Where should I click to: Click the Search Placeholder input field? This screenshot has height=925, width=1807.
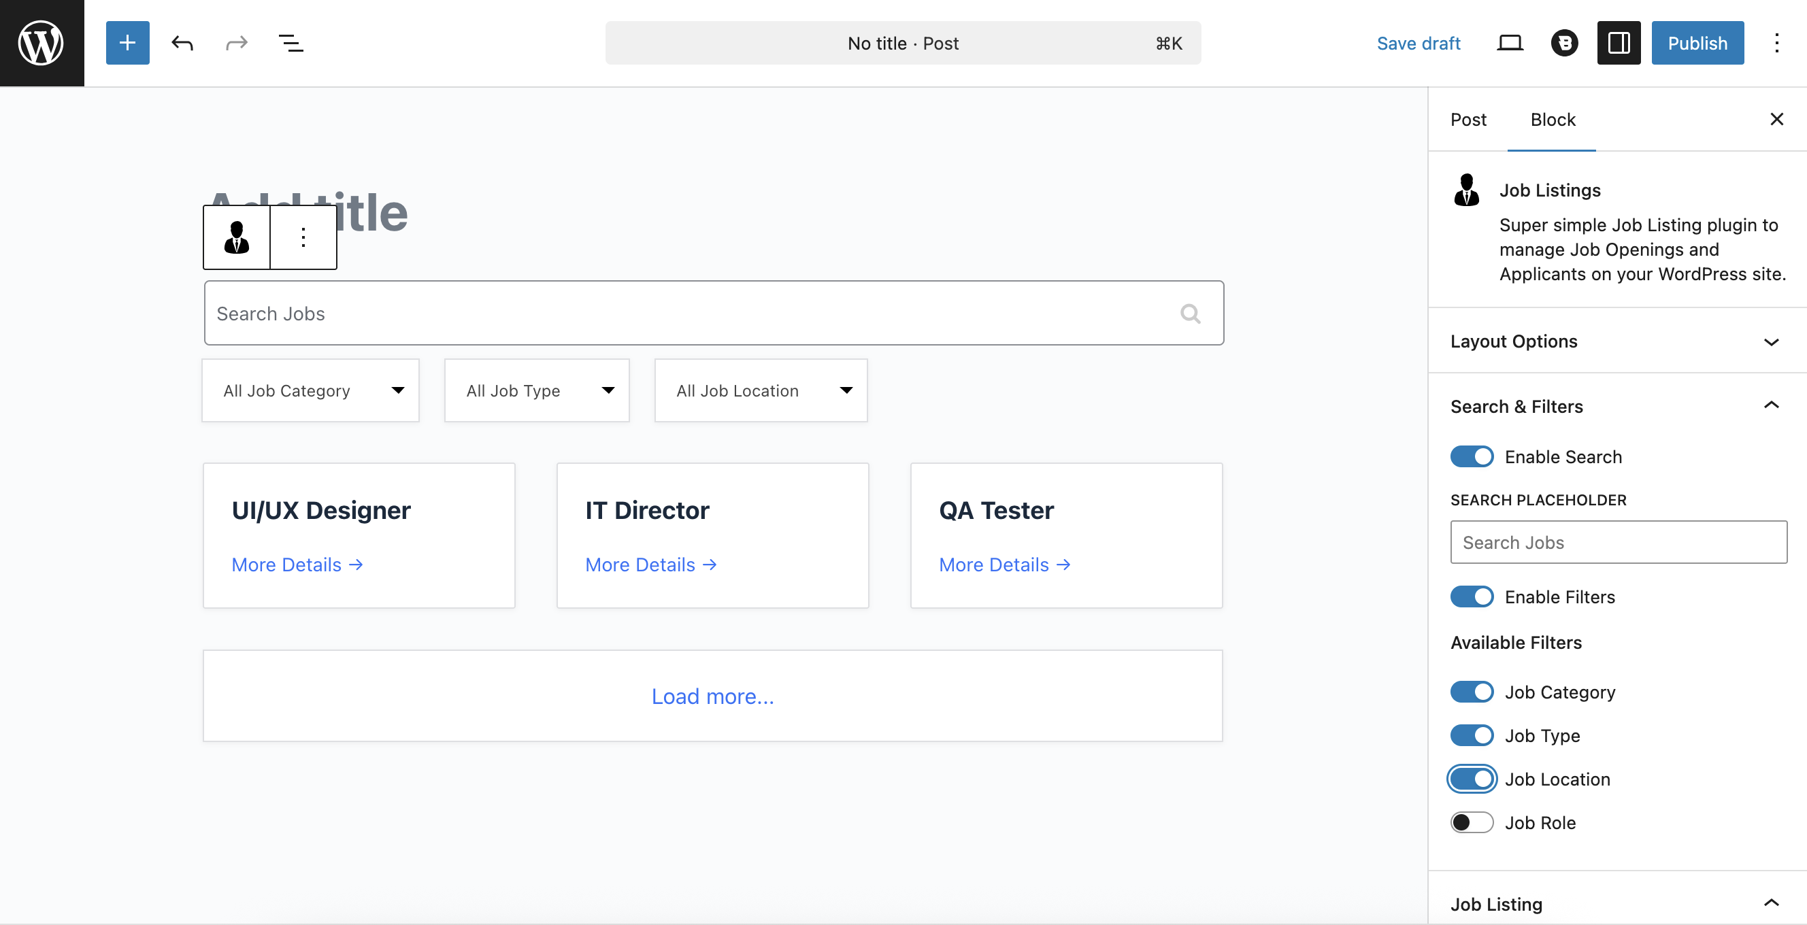coord(1618,542)
